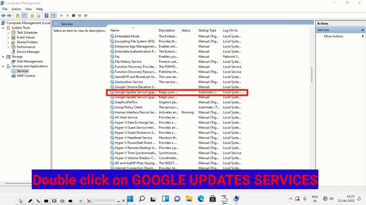Show hidden system tray icons chevron

pyautogui.click(x=291, y=199)
